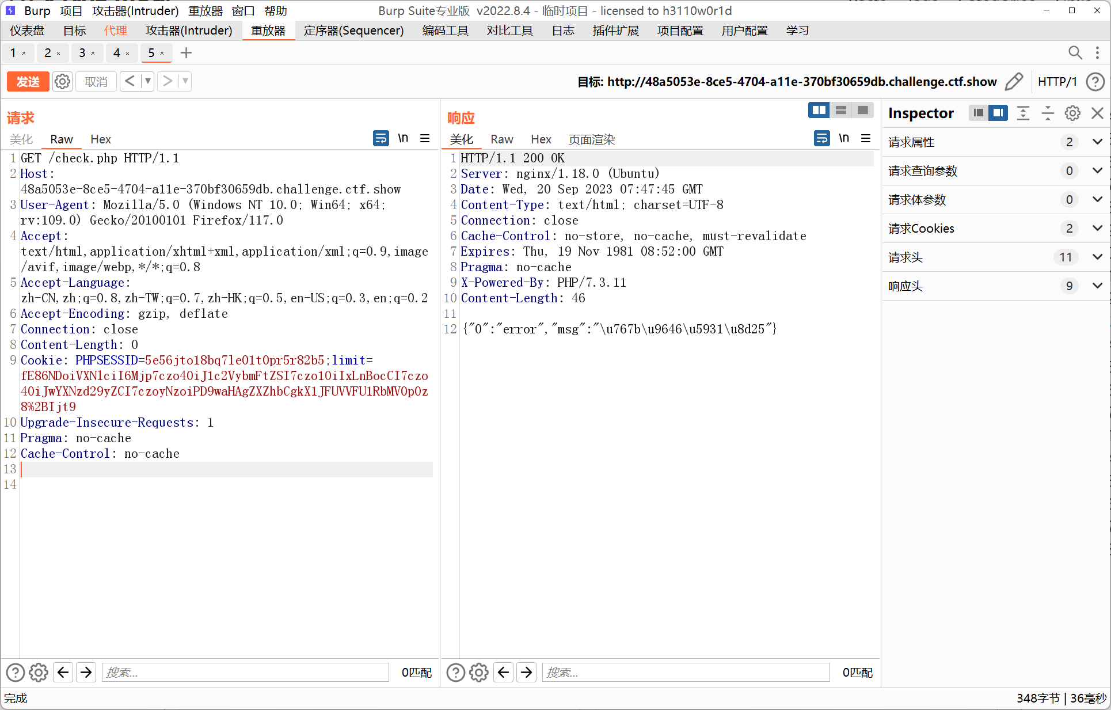Screen dimensions: 1111x710
Task: Toggle show non-printable chars in request
Action: [x=403, y=139]
